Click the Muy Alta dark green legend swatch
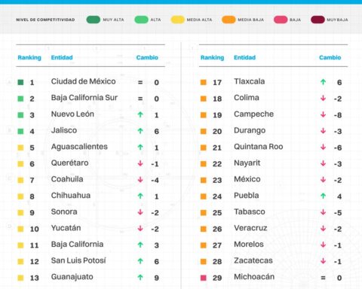 click(x=93, y=20)
